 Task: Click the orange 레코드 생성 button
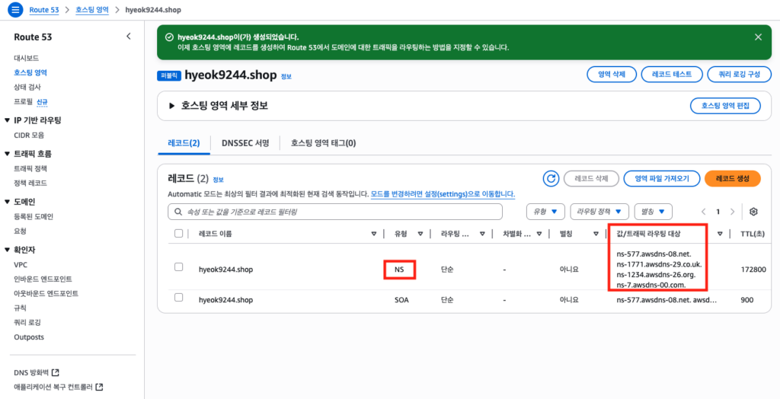tap(732, 178)
